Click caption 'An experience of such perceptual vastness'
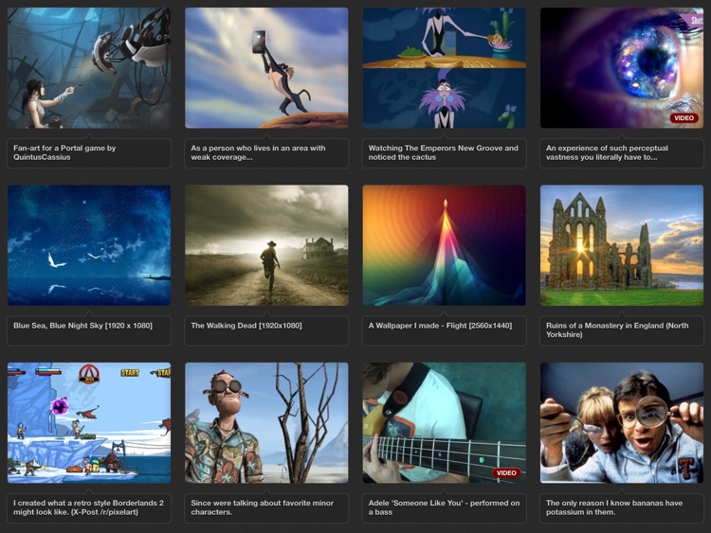 tap(607, 152)
